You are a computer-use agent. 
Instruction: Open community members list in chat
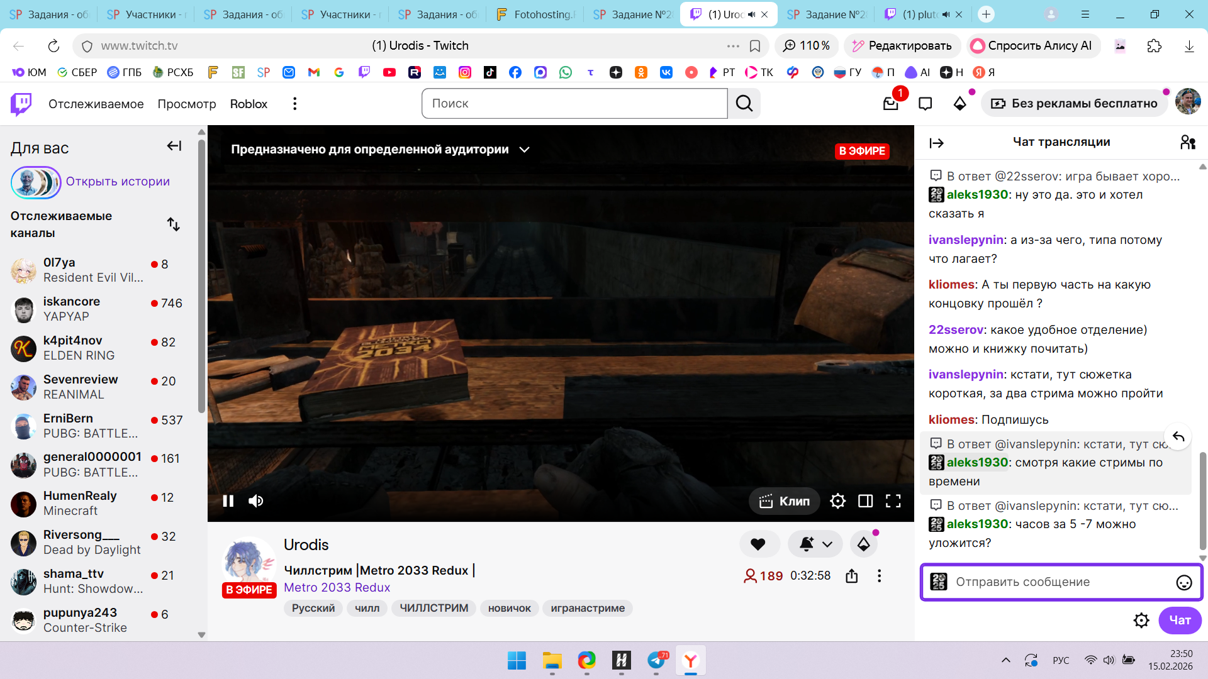[x=1187, y=143]
